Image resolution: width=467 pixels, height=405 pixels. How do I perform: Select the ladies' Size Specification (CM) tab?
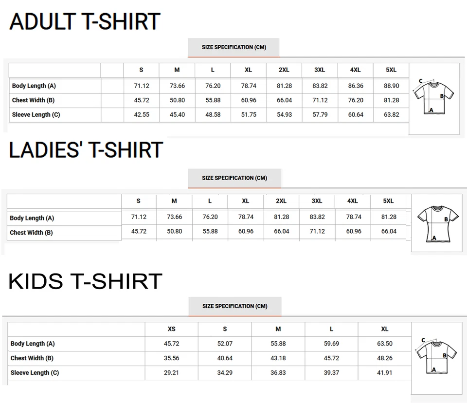click(234, 178)
